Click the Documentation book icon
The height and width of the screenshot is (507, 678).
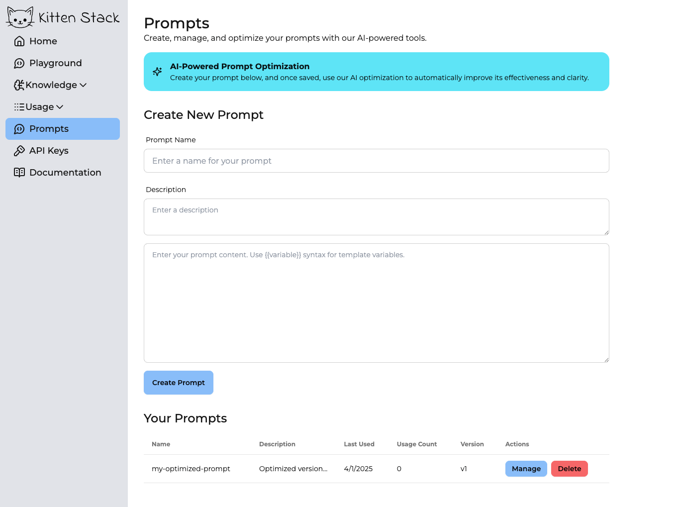pos(19,173)
